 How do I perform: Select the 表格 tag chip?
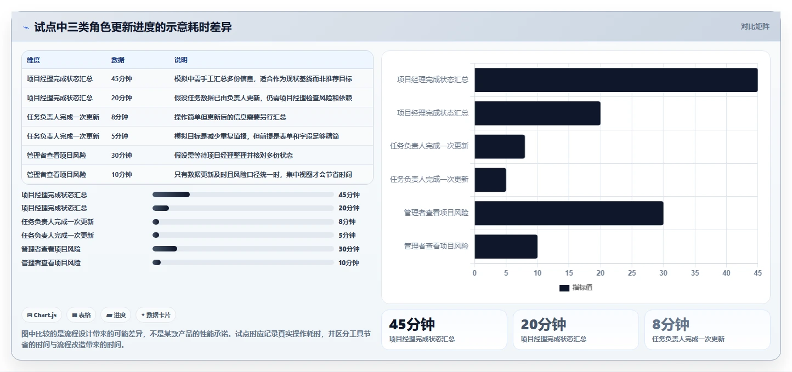click(x=81, y=315)
